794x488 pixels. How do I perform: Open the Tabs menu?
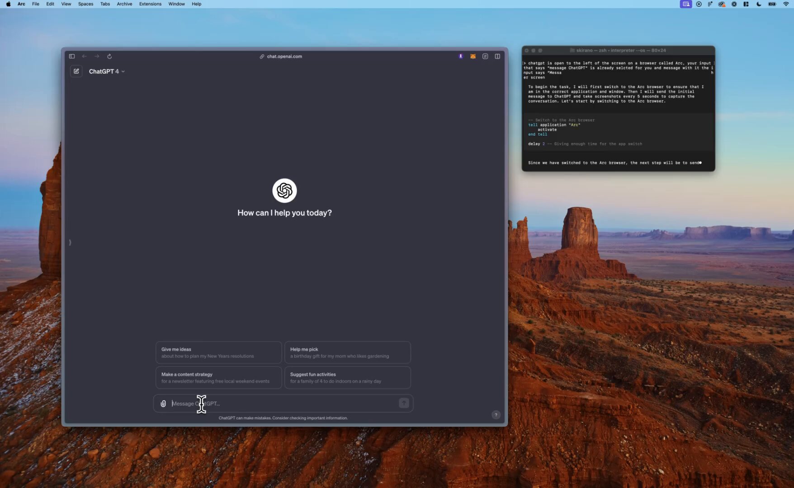105,4
